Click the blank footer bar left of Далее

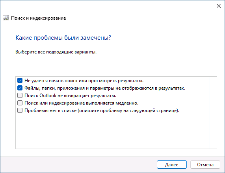point(78,165)
